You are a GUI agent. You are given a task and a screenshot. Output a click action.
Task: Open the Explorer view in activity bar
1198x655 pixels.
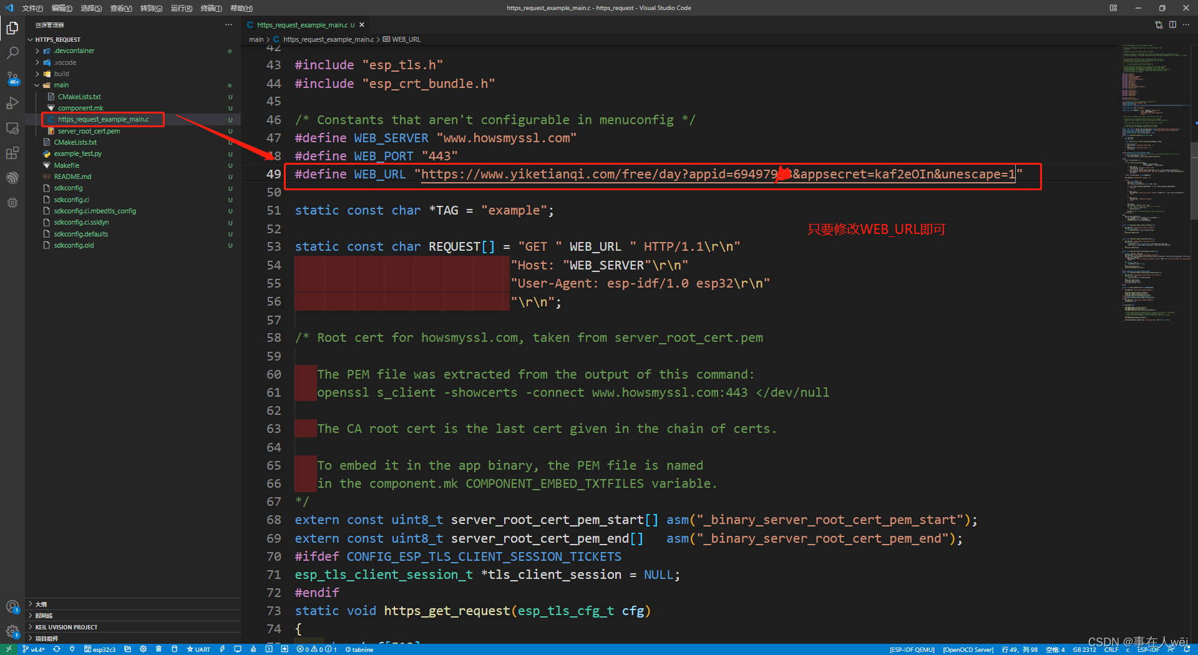pos(12,28)
